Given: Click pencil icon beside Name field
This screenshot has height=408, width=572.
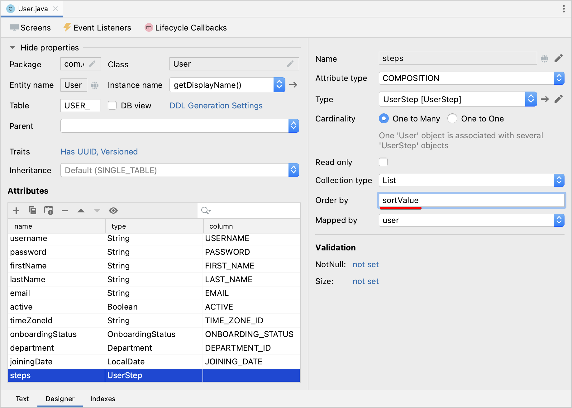Looking at the screenshot, I should pos(559,59).
